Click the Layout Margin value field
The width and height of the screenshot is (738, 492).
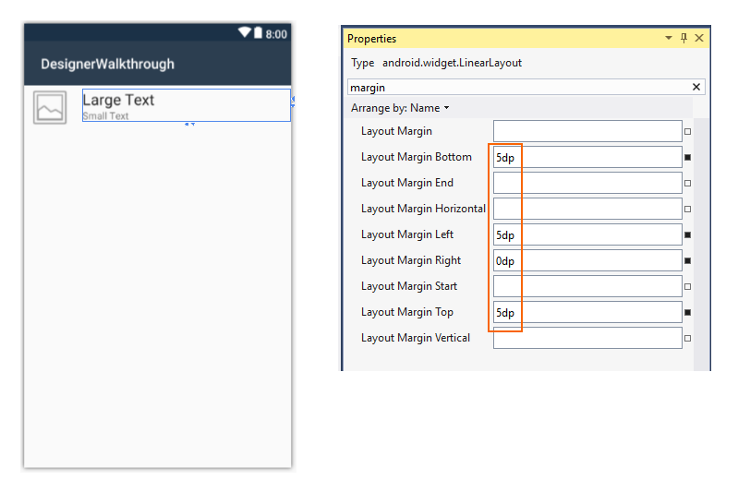pyautogui.click(x=587, y=131)
